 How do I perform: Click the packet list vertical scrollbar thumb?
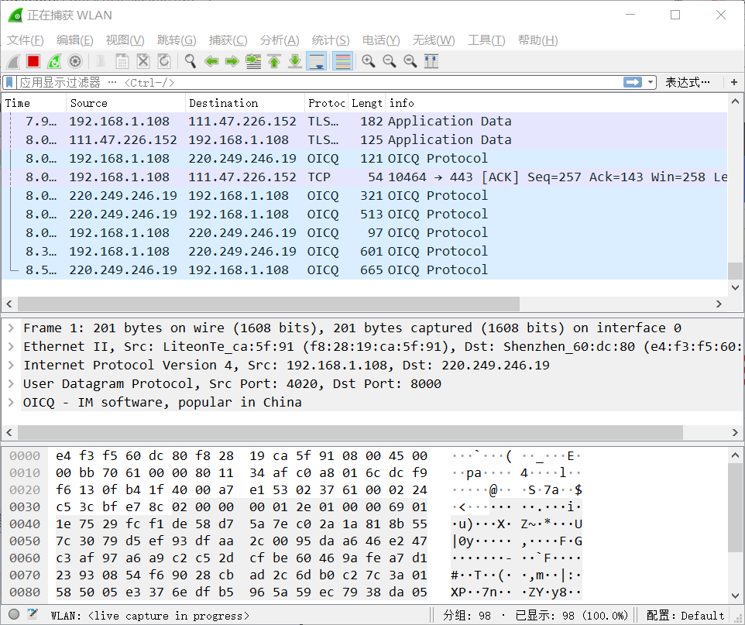(x=735, y=271)
